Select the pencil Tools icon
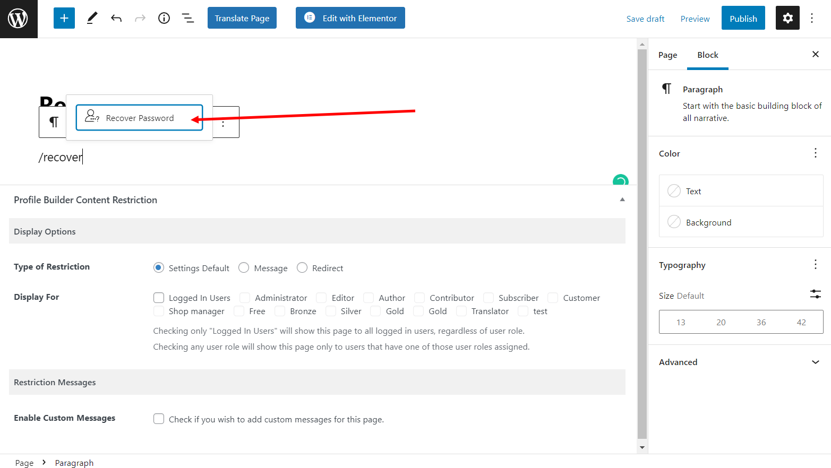Screen dimensions: 831x468 [92, 18]
